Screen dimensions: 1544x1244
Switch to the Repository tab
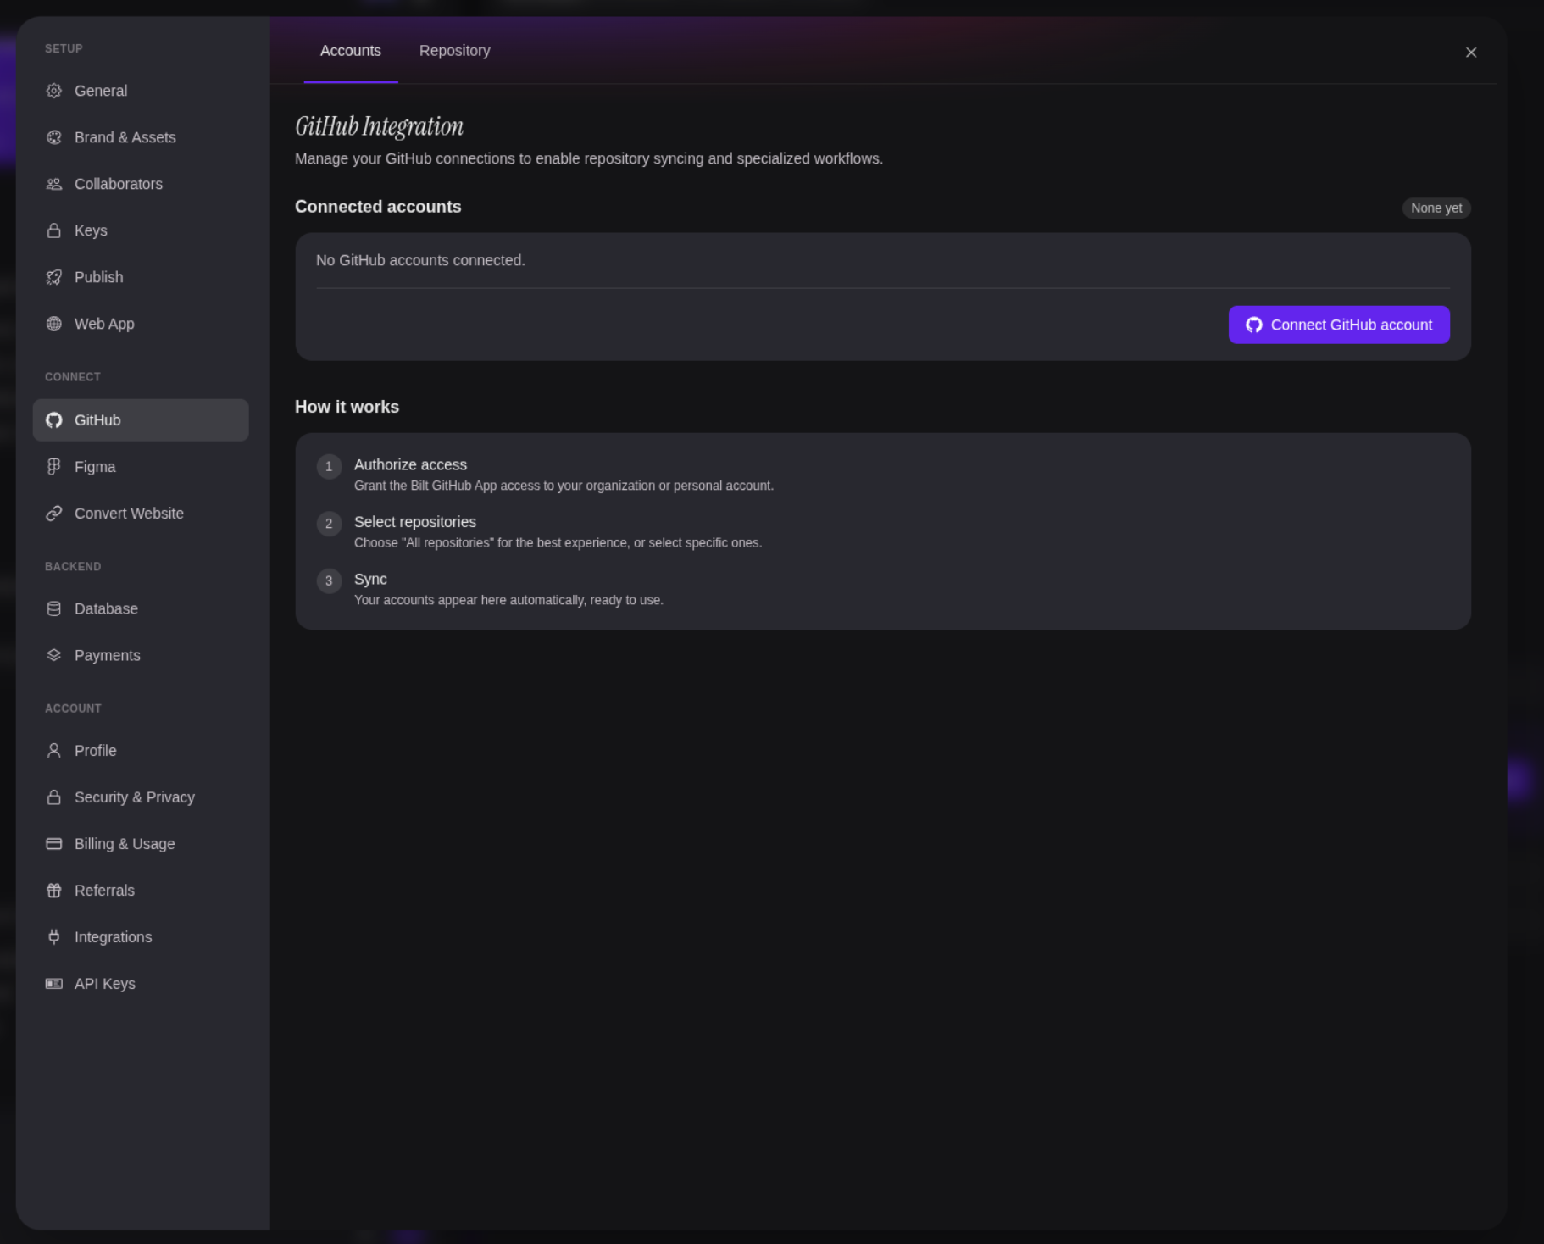pos(455,51)
